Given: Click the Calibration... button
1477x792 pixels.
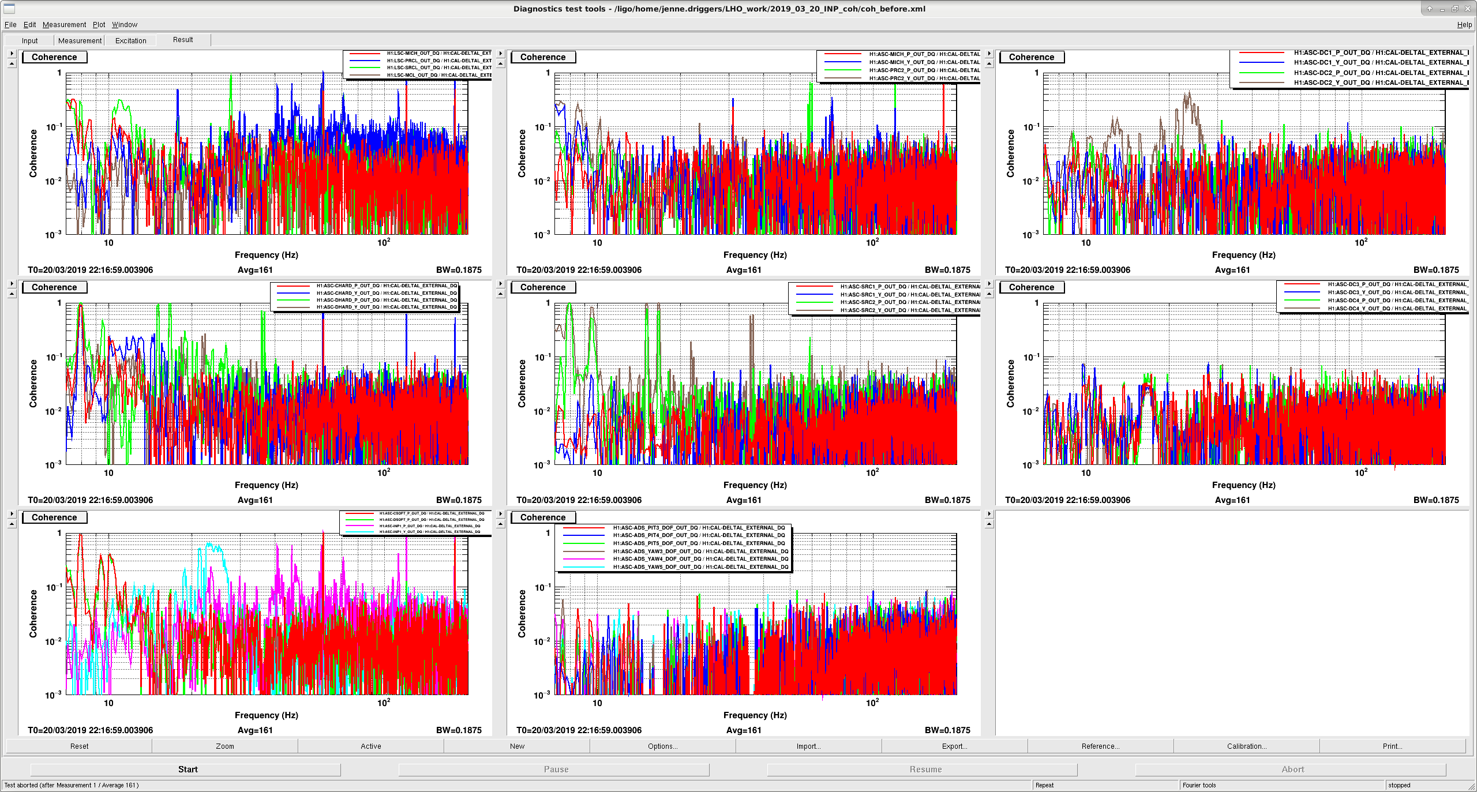Looking at the screenshot, I should coord(1246,746).
